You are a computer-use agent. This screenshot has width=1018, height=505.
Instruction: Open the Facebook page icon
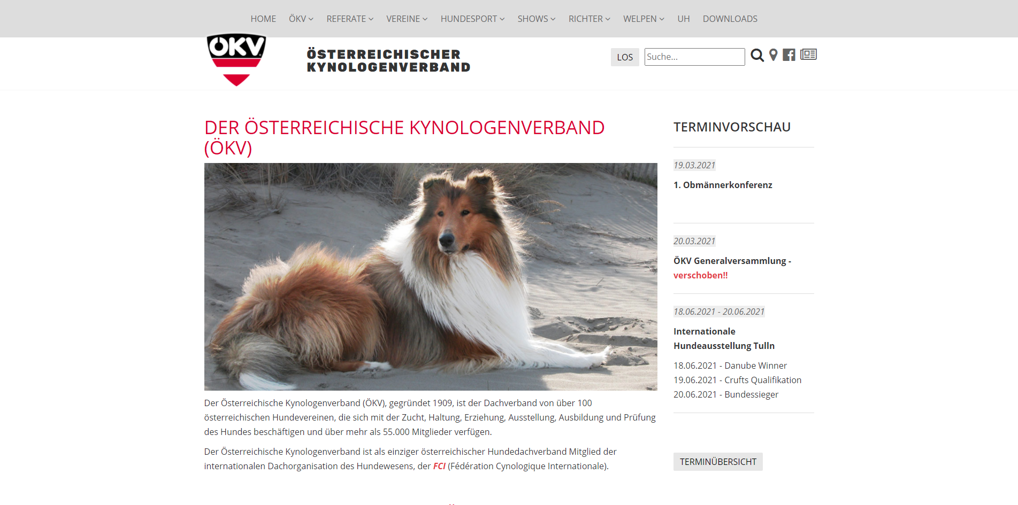tap(789, 55)
